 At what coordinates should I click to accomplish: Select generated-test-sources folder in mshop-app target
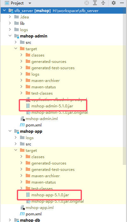coord(53,170)
